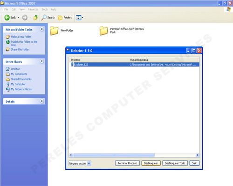233x186 pixels.
Task: Open the Tools menu
Action: click(x=45, y=9)
